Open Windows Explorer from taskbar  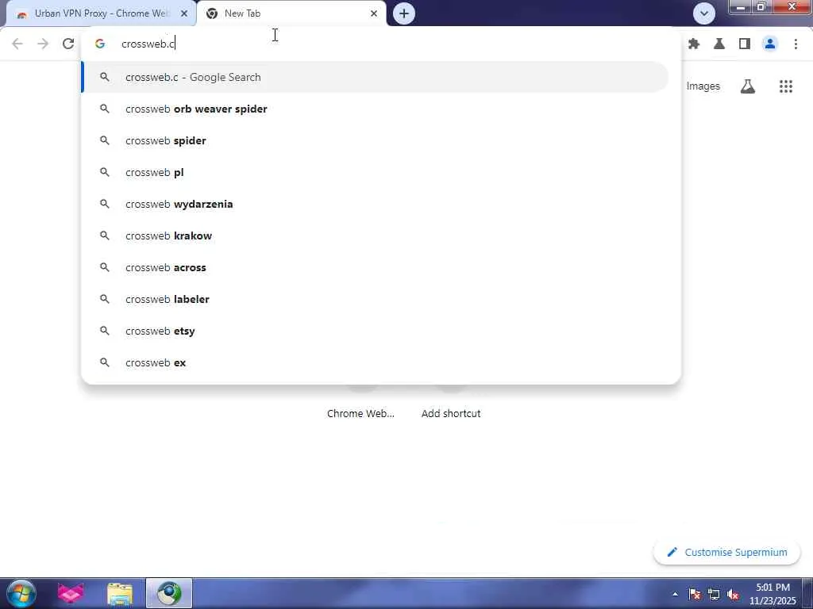[120, 593]
